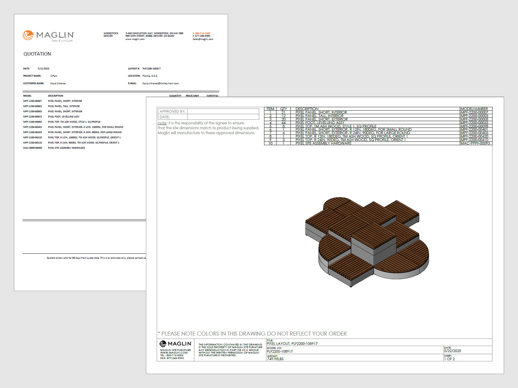Click the blank DATE field under APPROVED BY

(223, 117)
